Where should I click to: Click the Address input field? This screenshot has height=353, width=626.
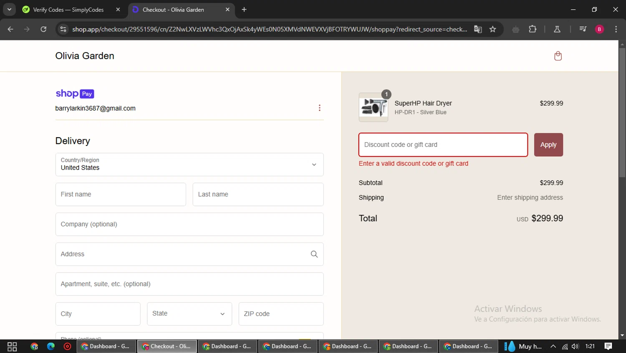(x=189, y=254)
